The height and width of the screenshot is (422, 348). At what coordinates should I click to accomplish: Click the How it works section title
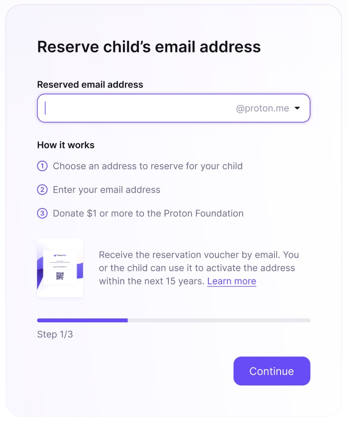(65, 145)
